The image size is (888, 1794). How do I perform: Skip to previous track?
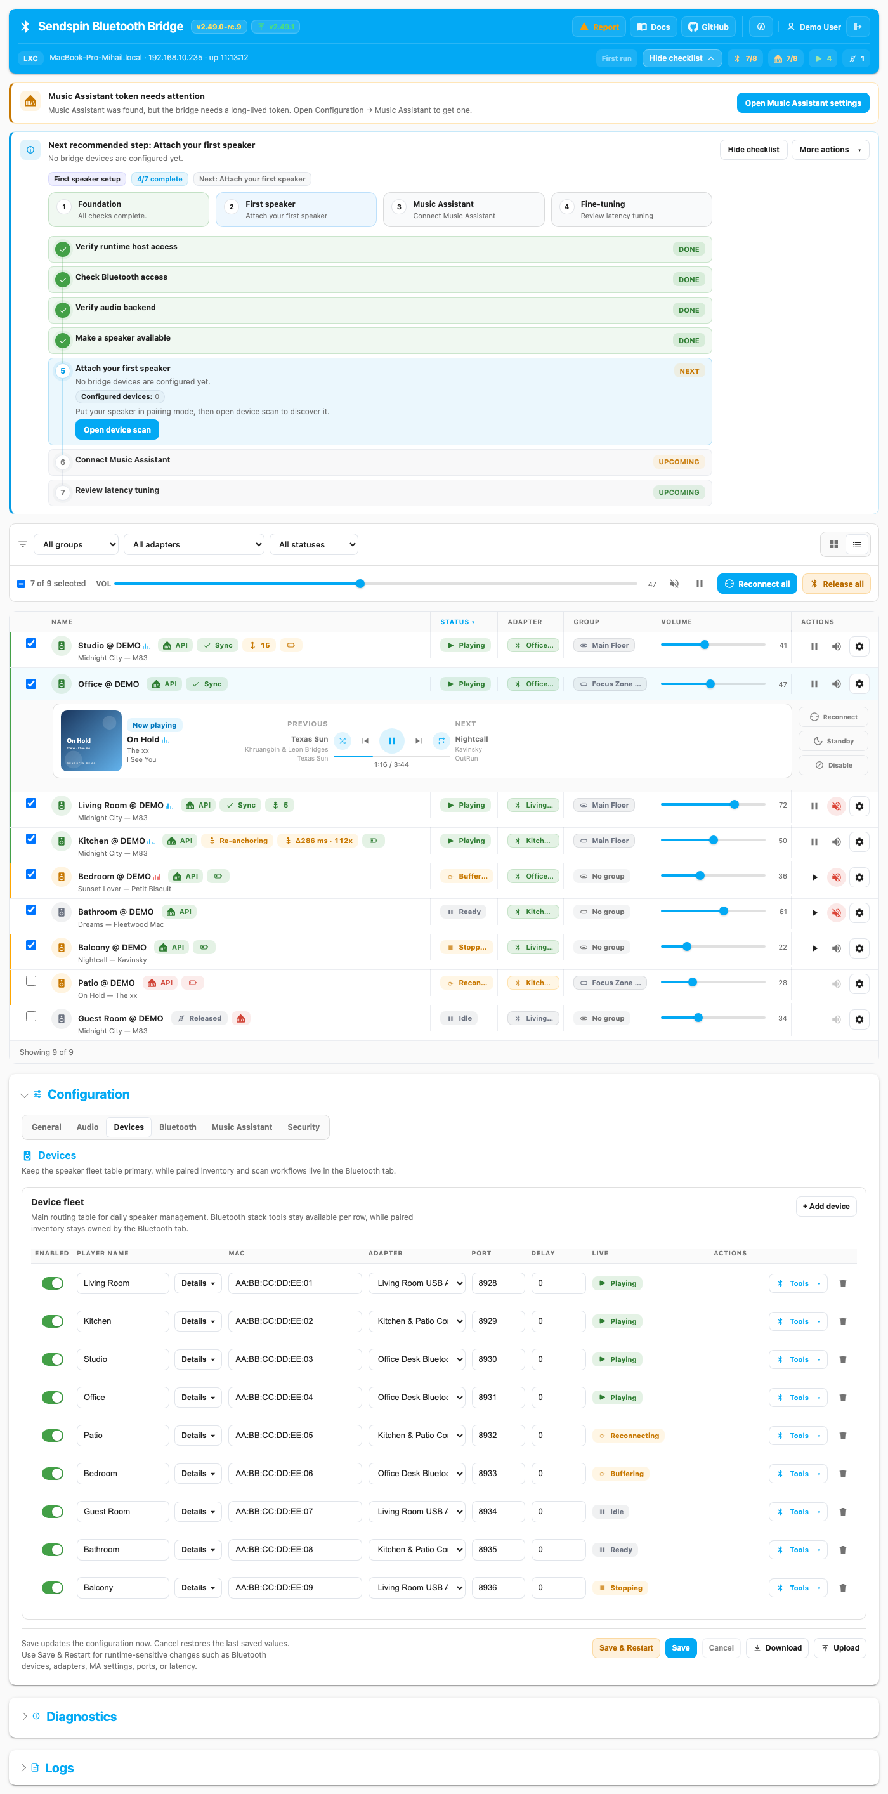coord(365,741)
